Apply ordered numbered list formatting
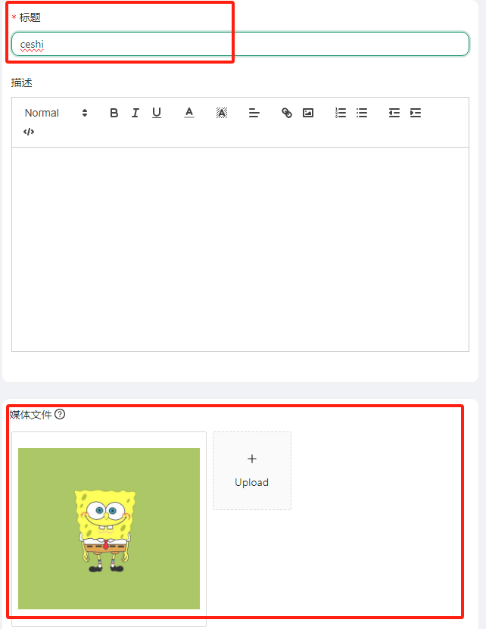 [x=341, y=113]
